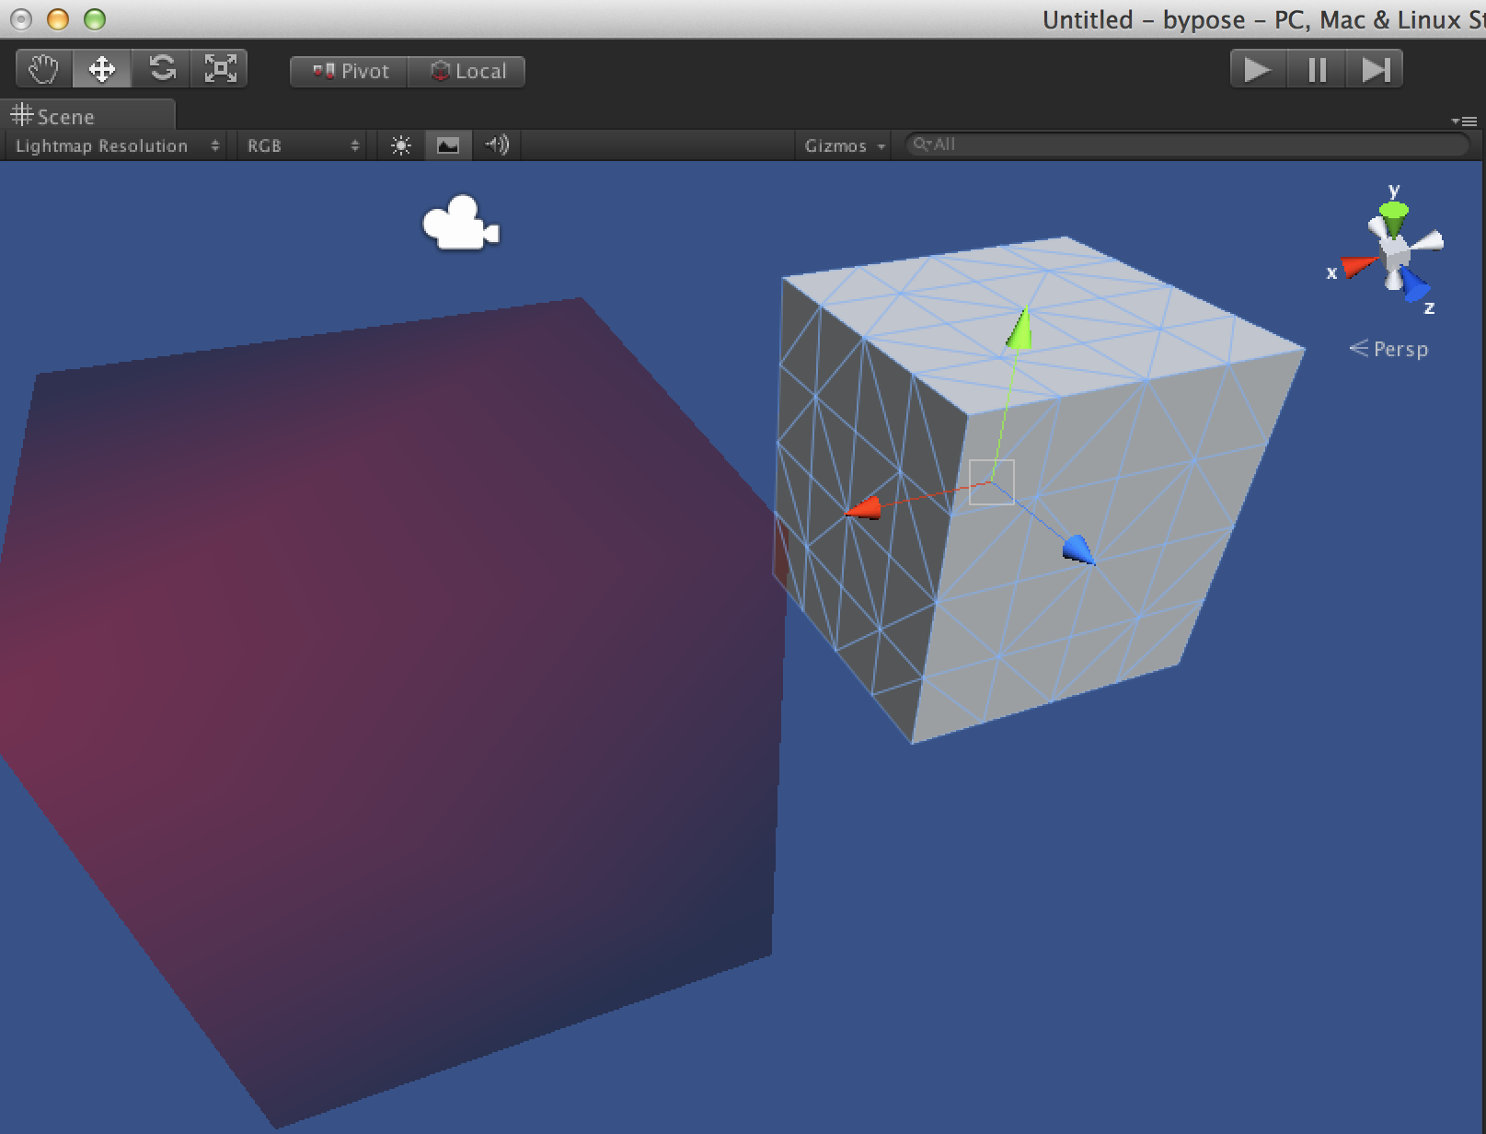Switch to the Rotate tool

pos(161,68)
